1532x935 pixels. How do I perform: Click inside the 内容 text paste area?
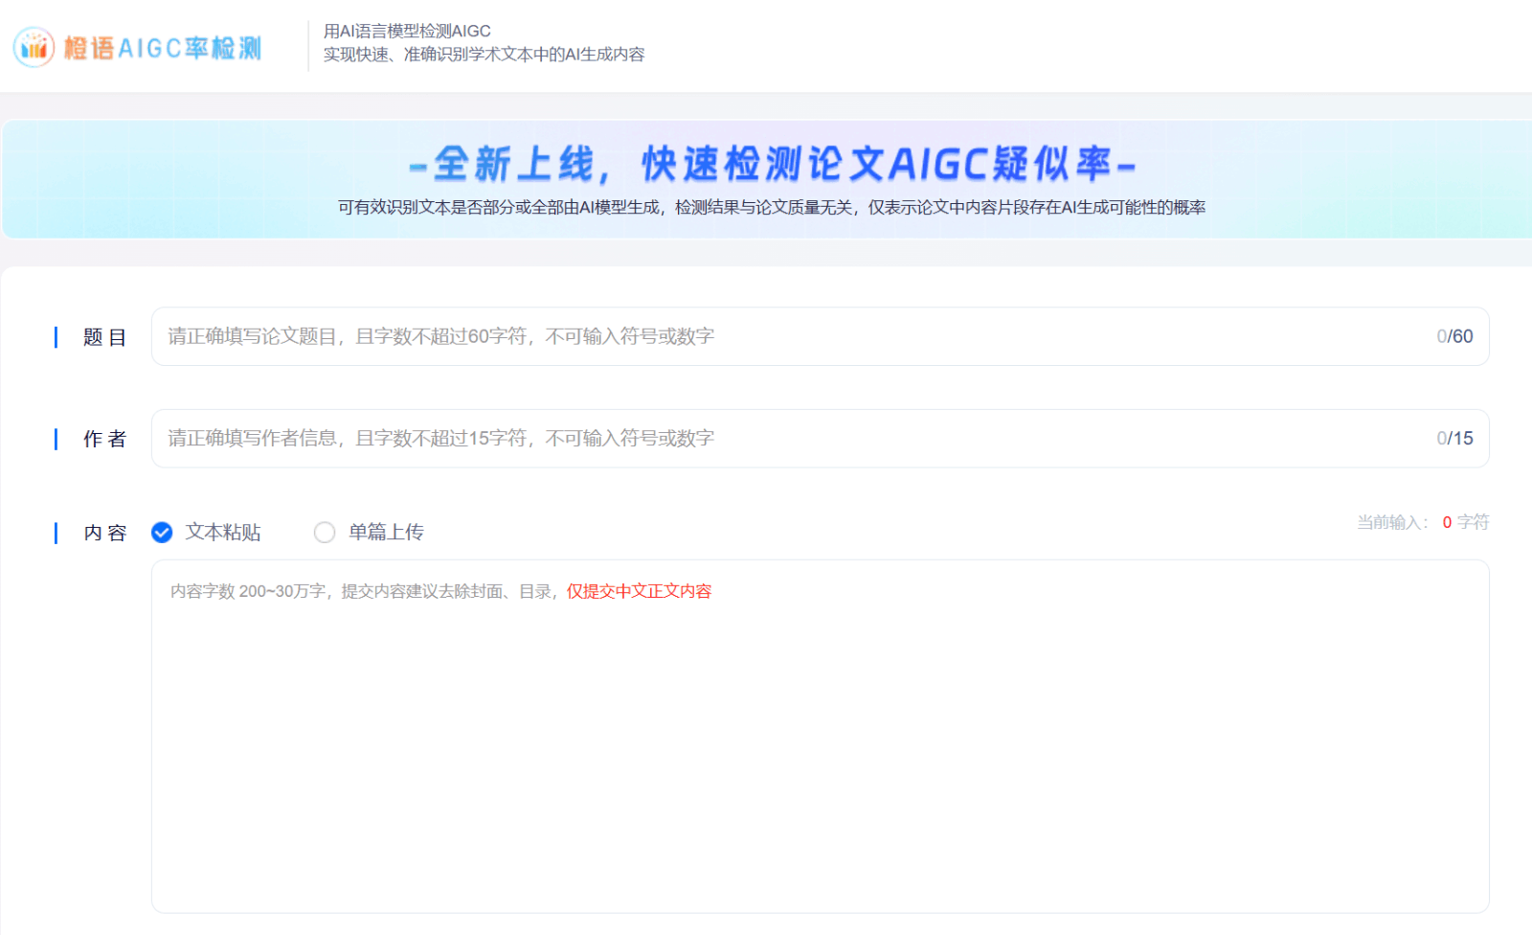coord(820,736)
